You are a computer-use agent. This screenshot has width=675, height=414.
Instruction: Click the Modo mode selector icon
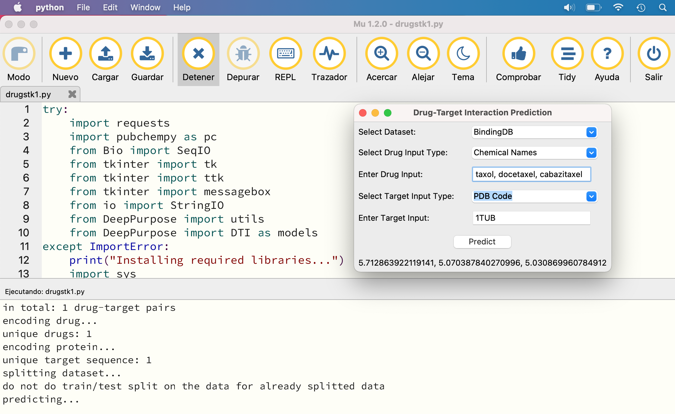pos(19,54)
